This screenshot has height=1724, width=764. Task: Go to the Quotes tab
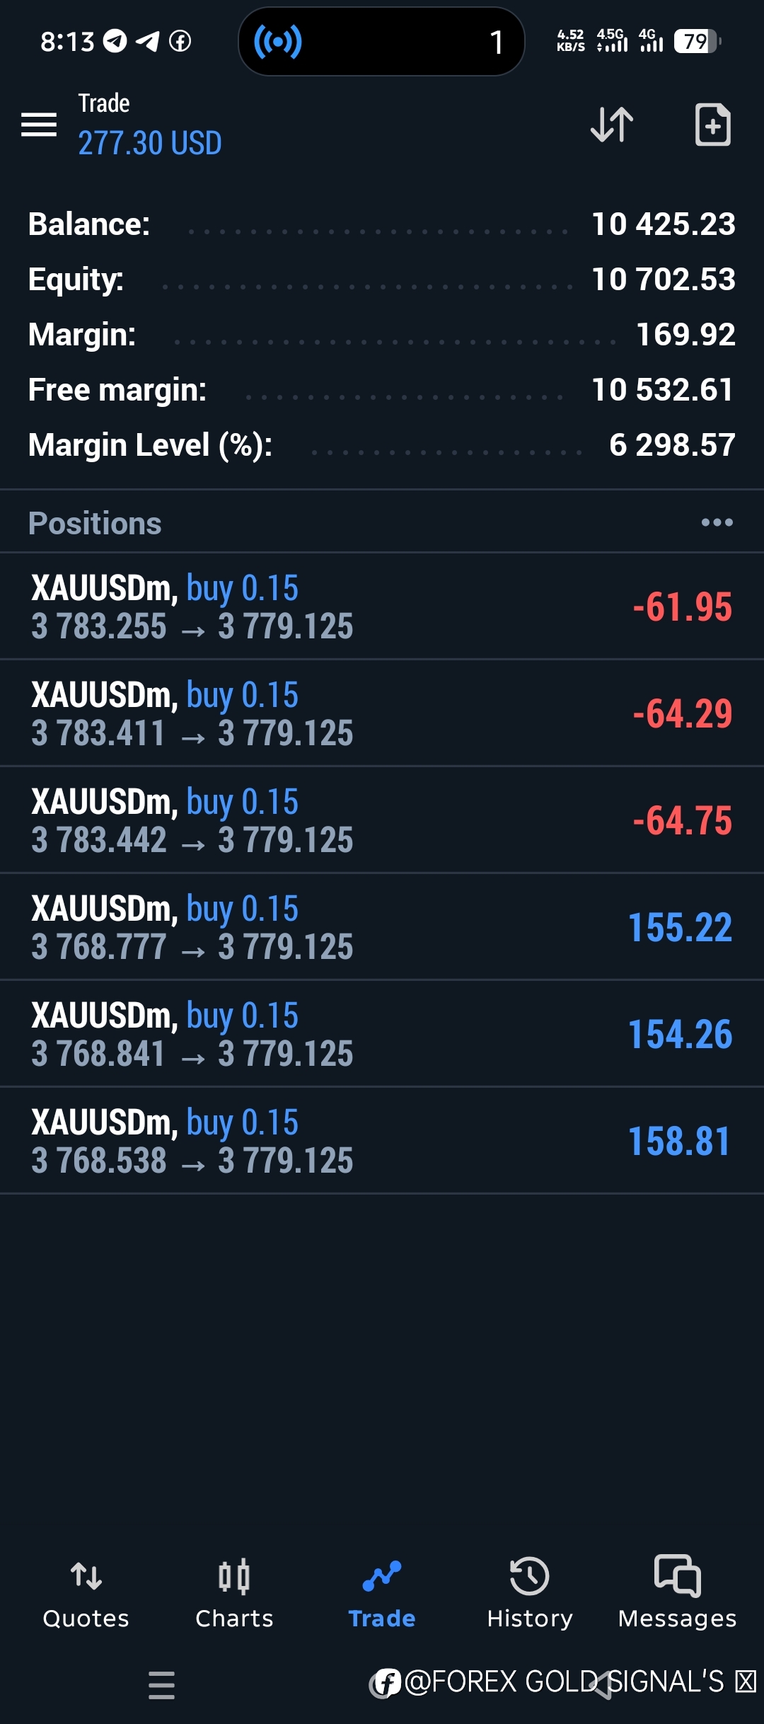86,1592
